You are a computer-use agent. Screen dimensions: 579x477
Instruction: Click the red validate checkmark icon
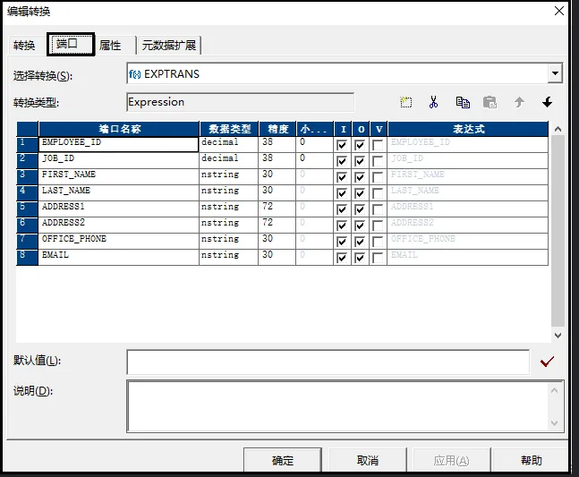(x=547, y=362)
